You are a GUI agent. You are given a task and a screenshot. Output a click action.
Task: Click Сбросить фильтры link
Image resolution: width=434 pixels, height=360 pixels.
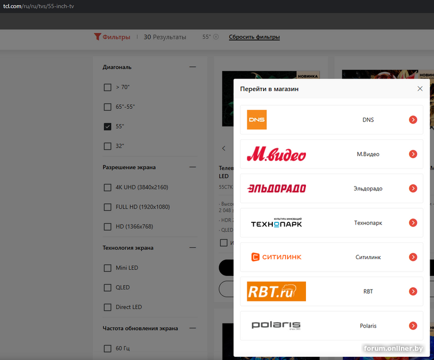(254, 37)
